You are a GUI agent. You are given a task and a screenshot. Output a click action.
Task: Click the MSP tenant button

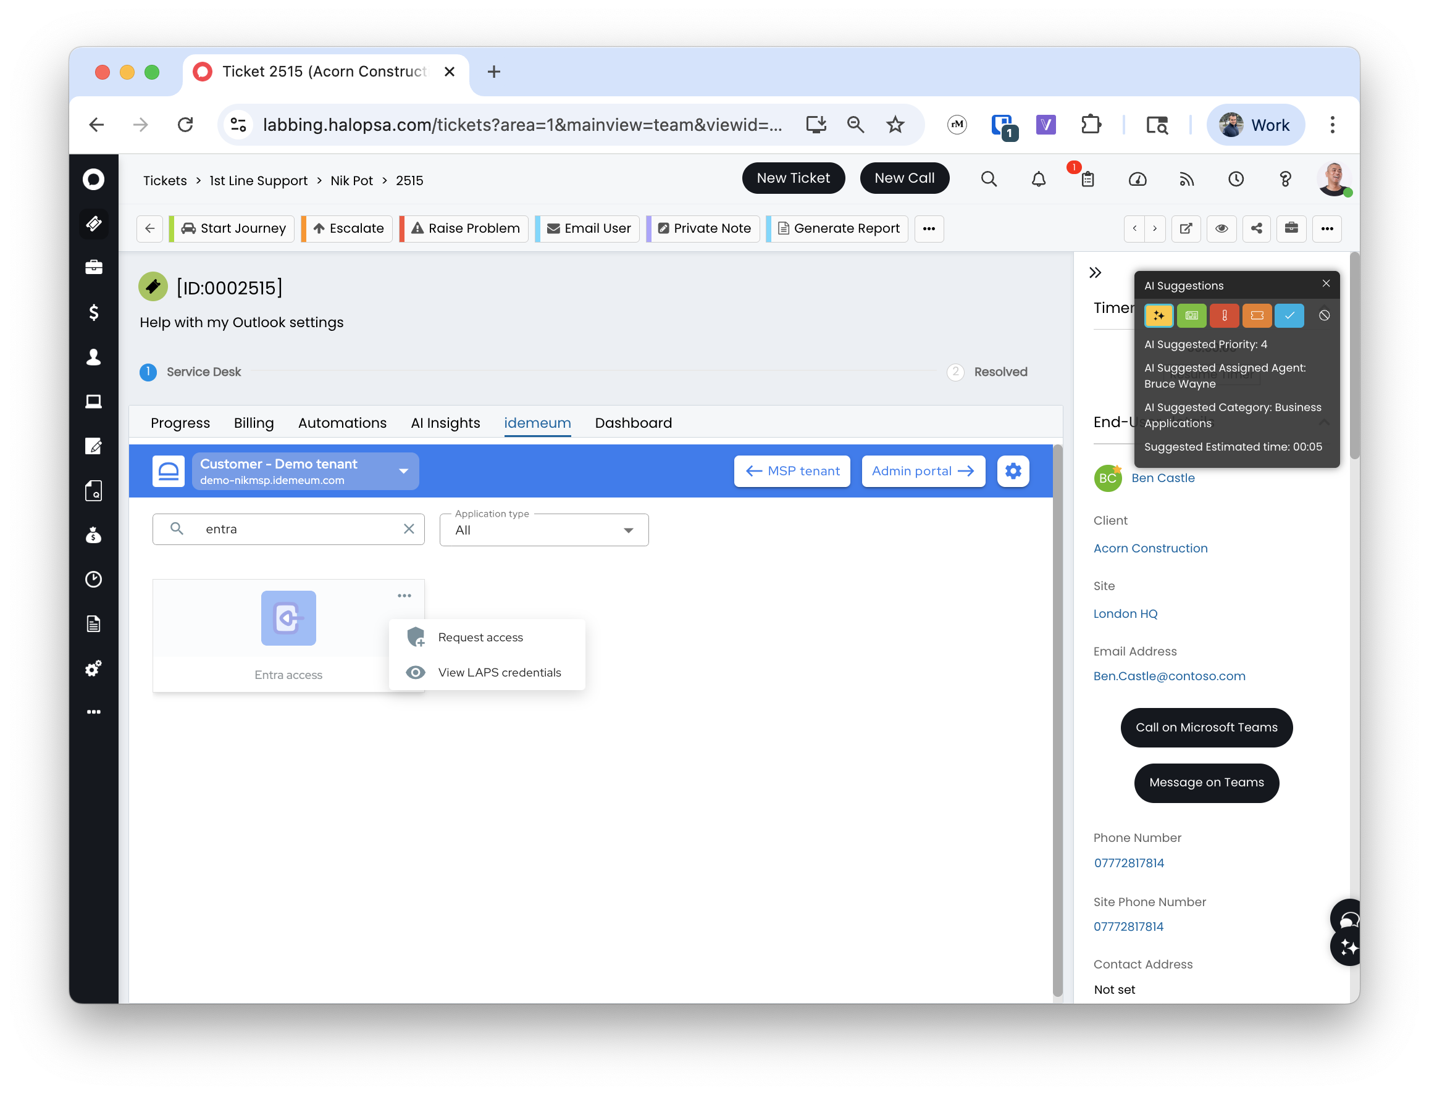click(792, 470)
